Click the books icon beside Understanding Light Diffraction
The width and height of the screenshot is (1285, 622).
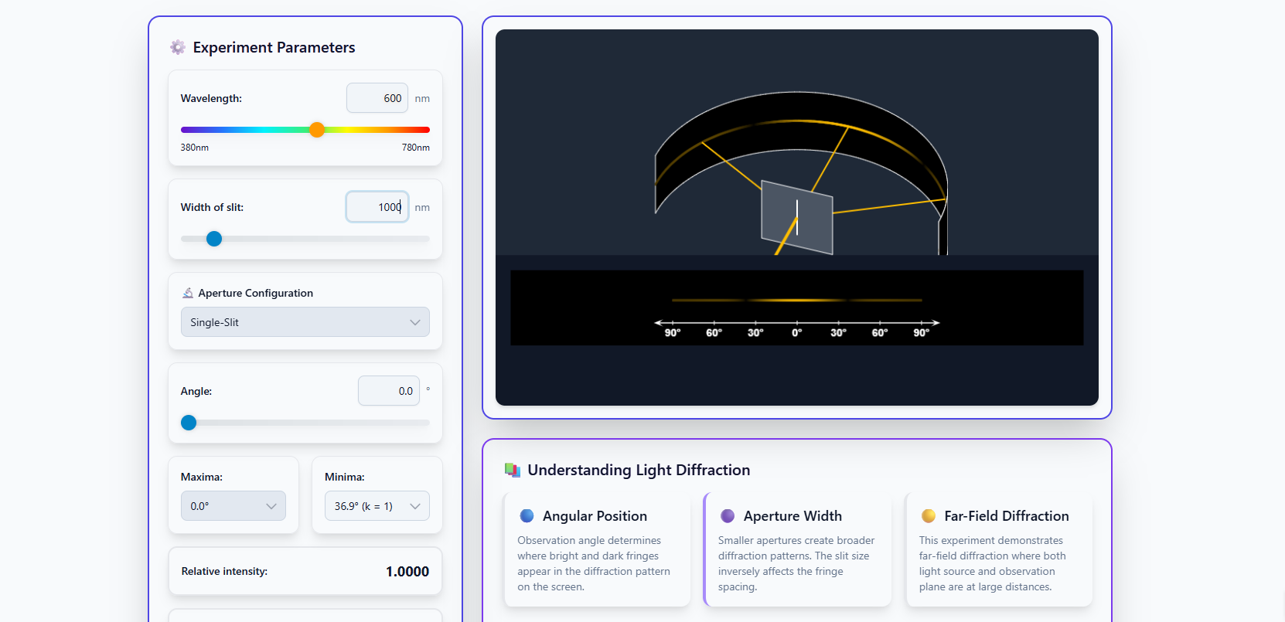(512, 470)
